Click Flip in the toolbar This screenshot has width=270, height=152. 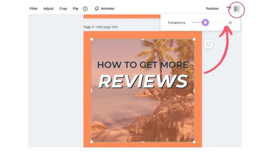(75, 8)
